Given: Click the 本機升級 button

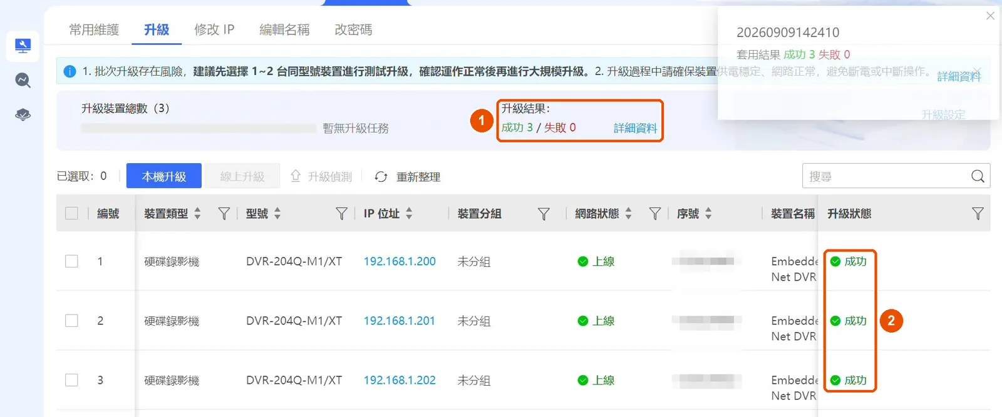Looking at the screenshot, I should tap(164, 176).
